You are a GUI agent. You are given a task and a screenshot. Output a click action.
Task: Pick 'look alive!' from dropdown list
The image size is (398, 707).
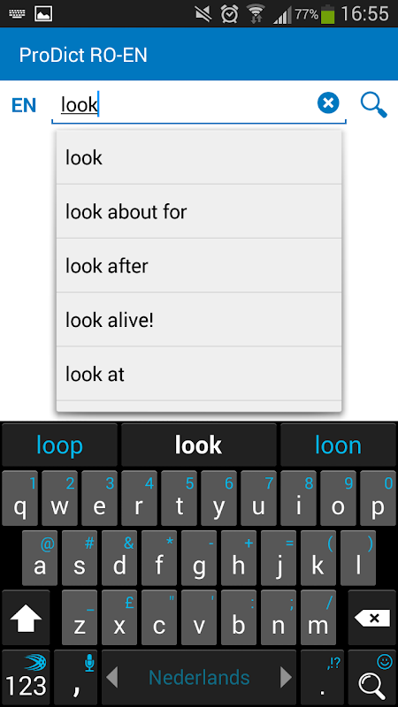click(x=198, y=319)
